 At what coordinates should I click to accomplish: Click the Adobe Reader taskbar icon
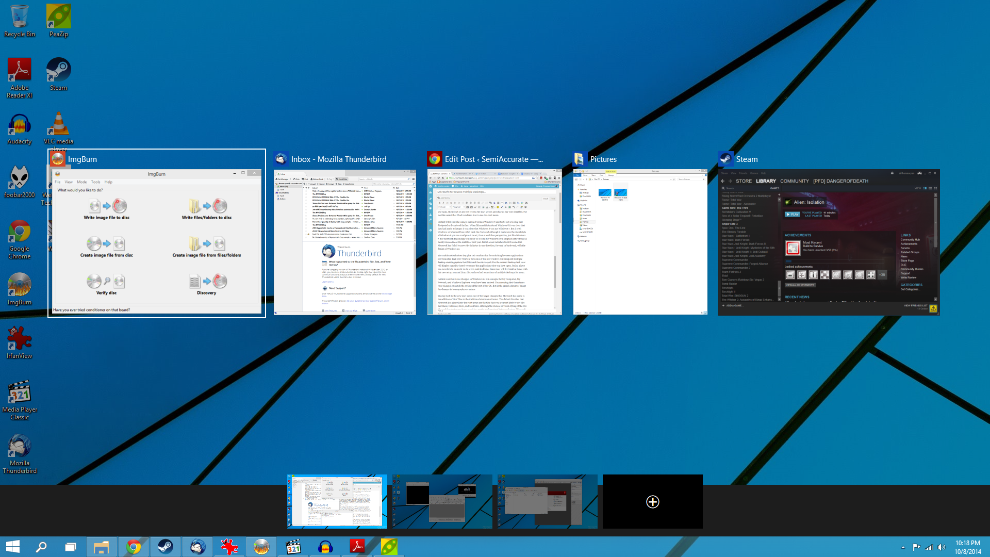(357, 547)
